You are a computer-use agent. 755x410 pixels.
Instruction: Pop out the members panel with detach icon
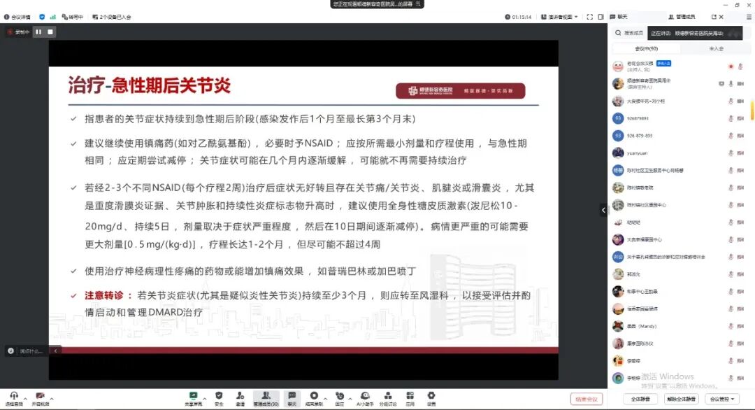(x=713, y=15)
